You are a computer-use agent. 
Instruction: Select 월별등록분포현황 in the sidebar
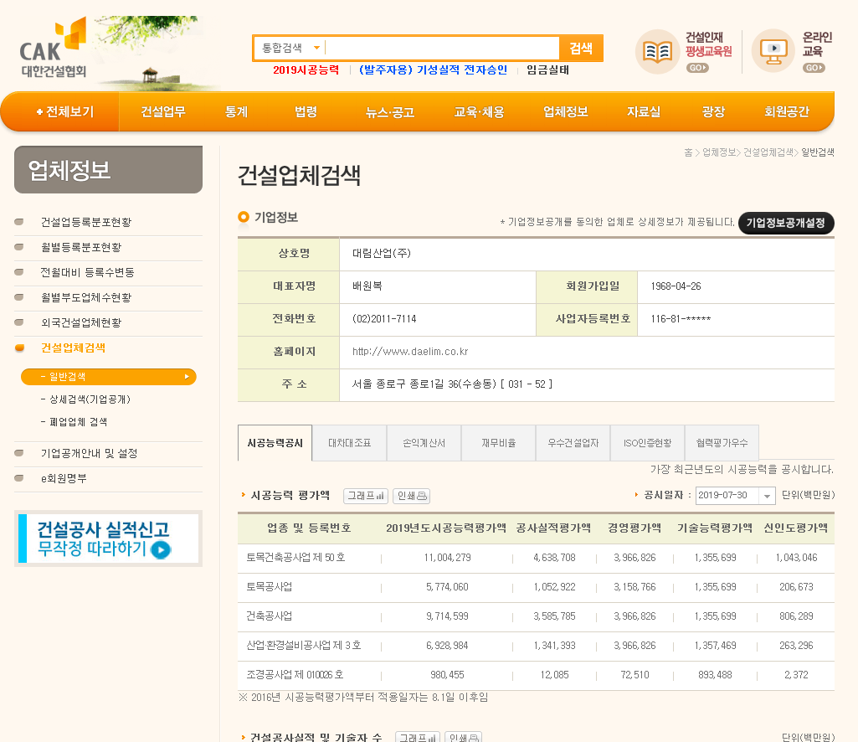point(81,247)
